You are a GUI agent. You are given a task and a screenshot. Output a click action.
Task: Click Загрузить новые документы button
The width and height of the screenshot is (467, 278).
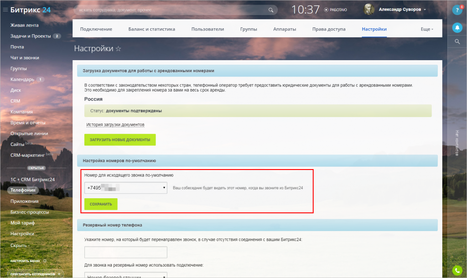click(120, 139)
